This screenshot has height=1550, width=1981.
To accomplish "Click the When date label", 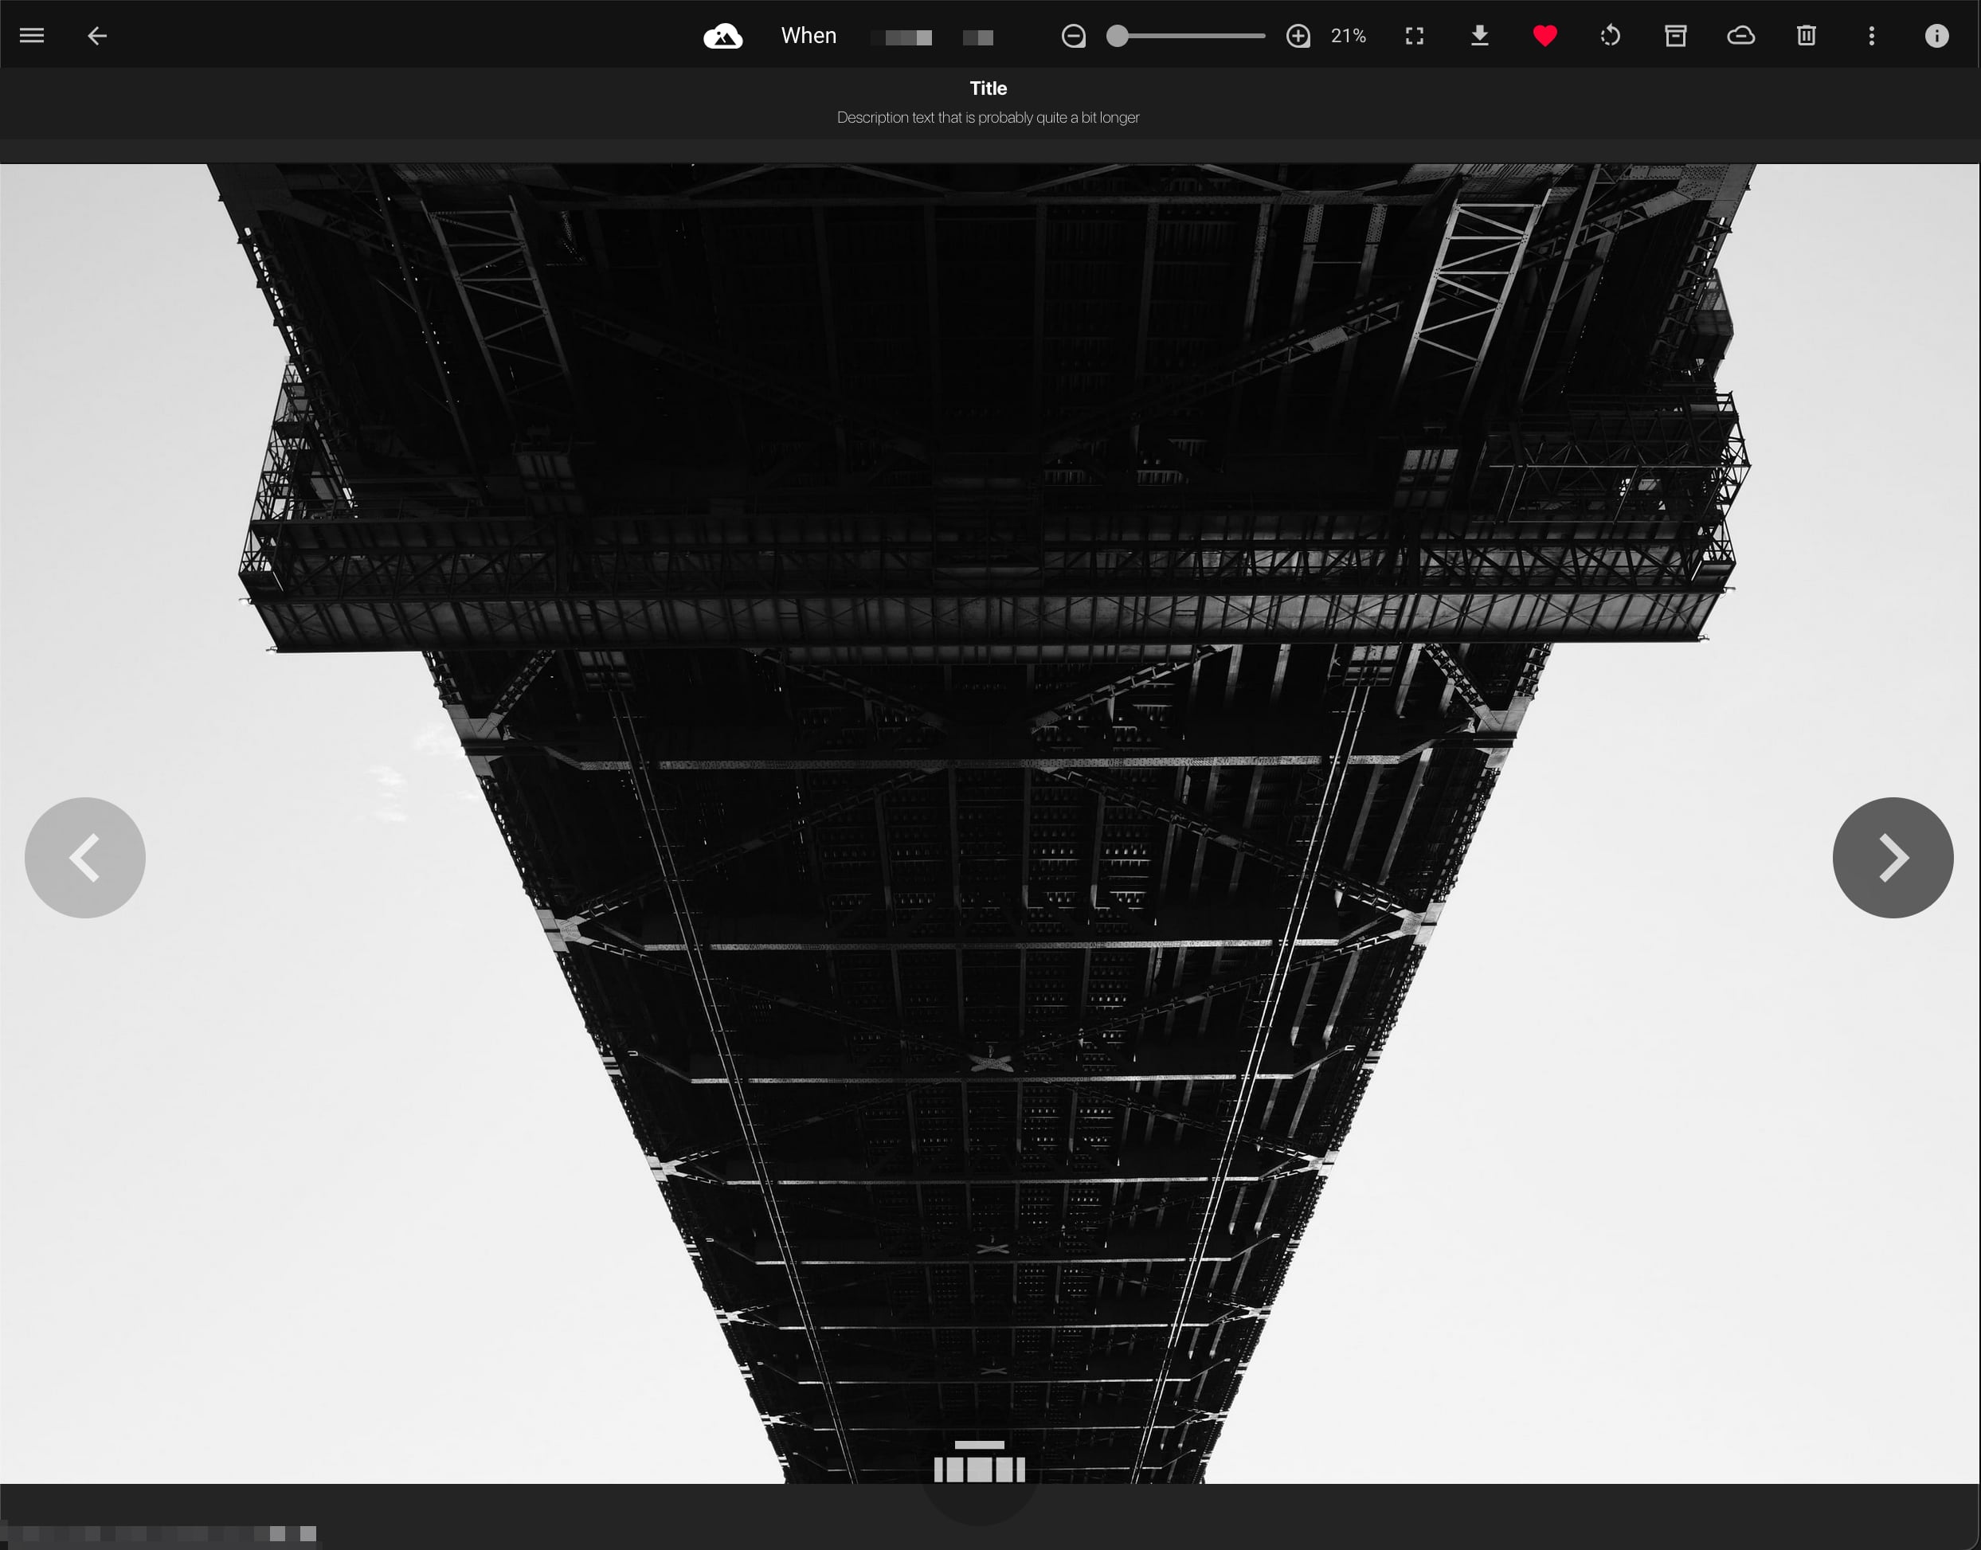I will pos(809,37).
